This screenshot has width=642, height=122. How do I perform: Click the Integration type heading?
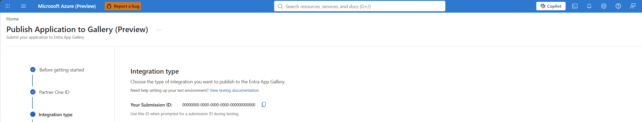pos(154,71)
